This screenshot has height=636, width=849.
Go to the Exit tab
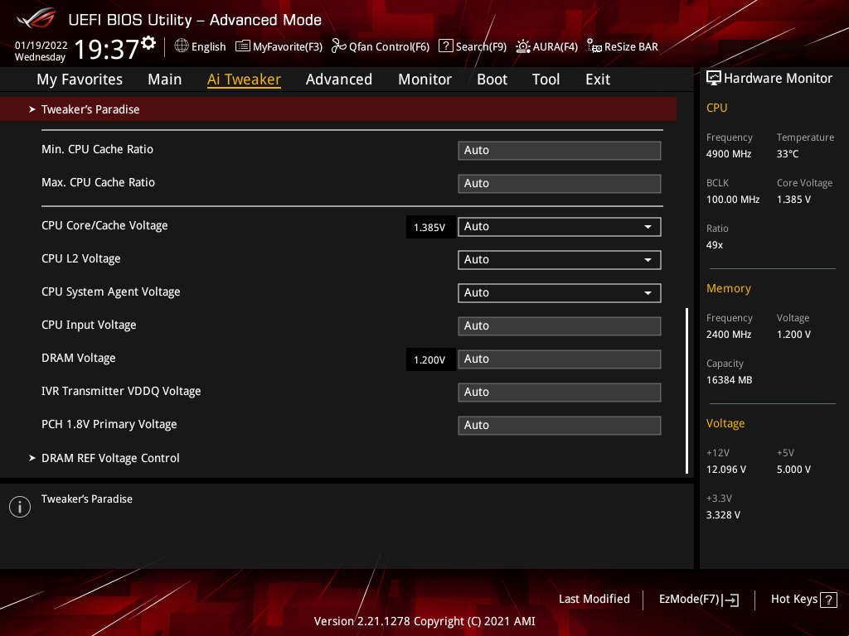coord(598,79)
